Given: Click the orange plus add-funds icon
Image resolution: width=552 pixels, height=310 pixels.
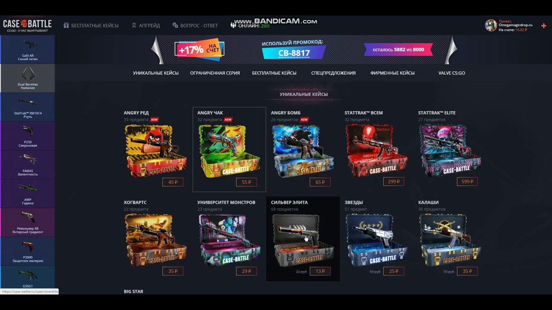Looking at the screenshot, I should pyautogui.click(x=543, y=26).
